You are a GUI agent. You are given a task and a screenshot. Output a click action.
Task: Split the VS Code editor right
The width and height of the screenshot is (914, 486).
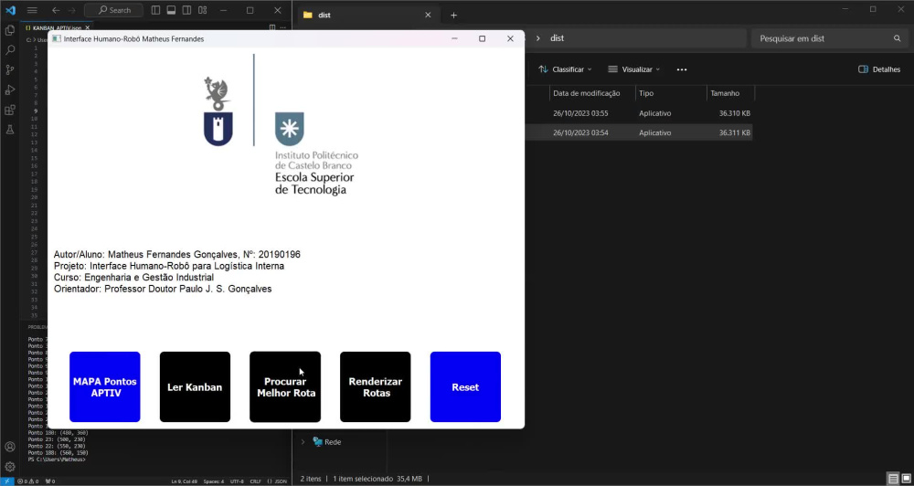click(272, 27)
